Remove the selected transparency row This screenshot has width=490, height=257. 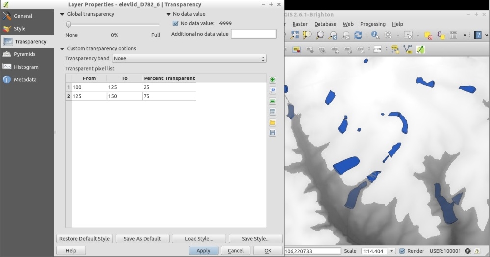(272, 102)
